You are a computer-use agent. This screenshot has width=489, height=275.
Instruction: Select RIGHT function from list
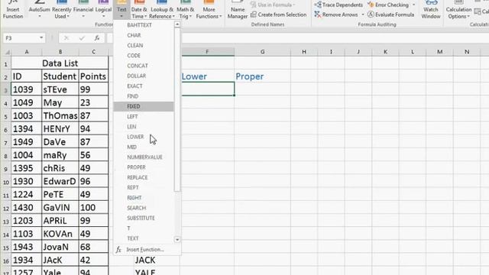point(144,198)
